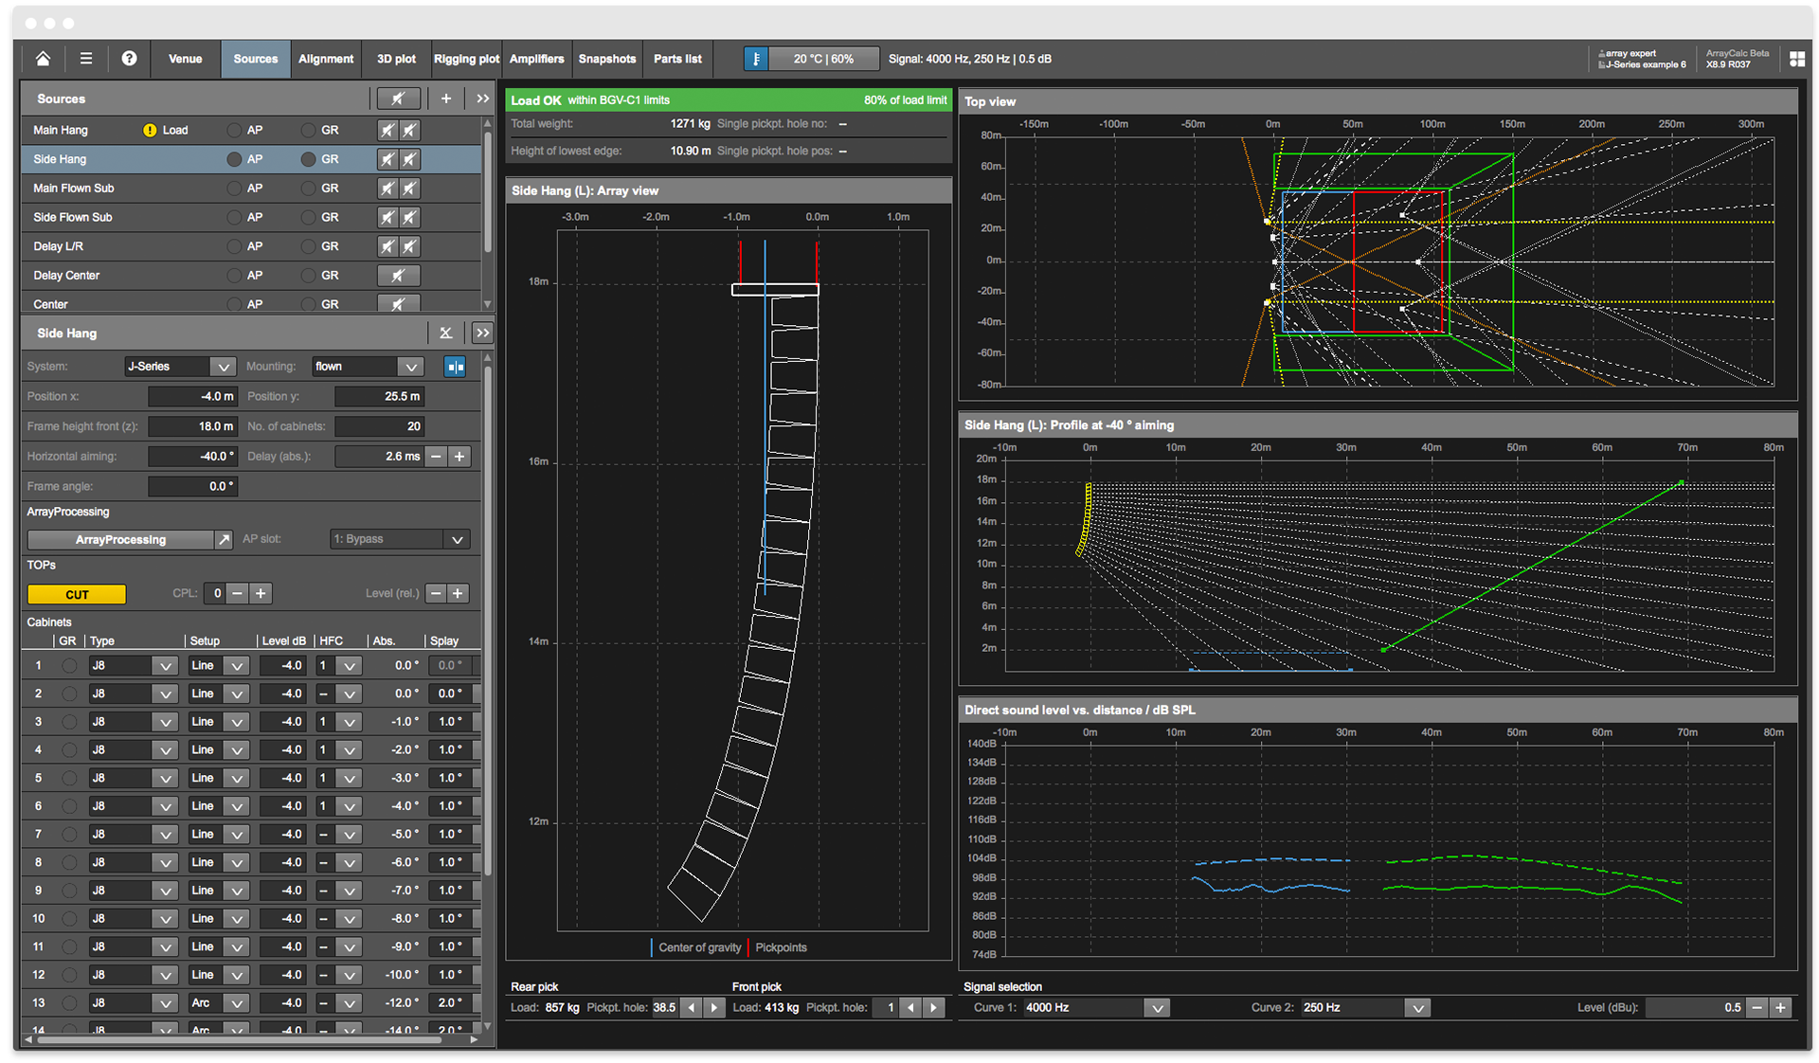Screen dimensions: 1819x1063
Task: Mute left speaker of Delay L/R
Action: [387, 246]
